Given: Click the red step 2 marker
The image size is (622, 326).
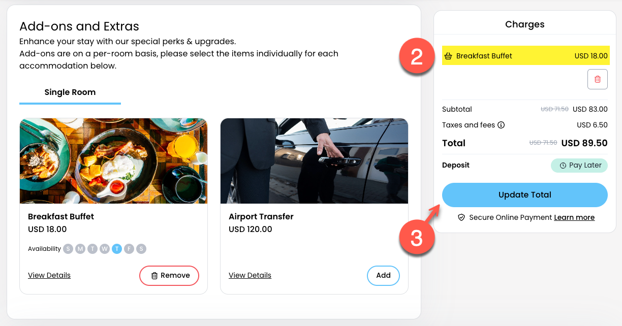Looking at the screenshot, I should tap(417, 57).
